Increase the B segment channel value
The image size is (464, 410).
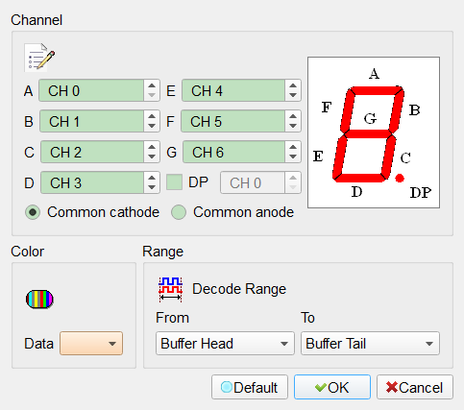pyautogui.click(x=152, y=116)
